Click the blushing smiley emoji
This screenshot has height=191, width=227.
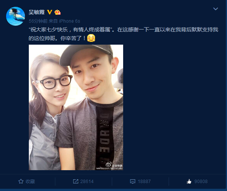(x=91, y=38)
